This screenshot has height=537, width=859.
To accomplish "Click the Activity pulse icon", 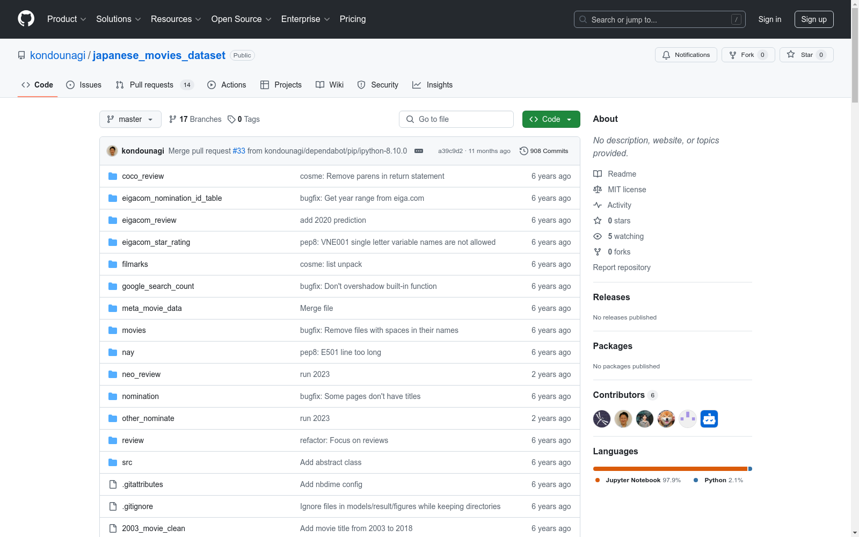I will [x=598, y=205].
